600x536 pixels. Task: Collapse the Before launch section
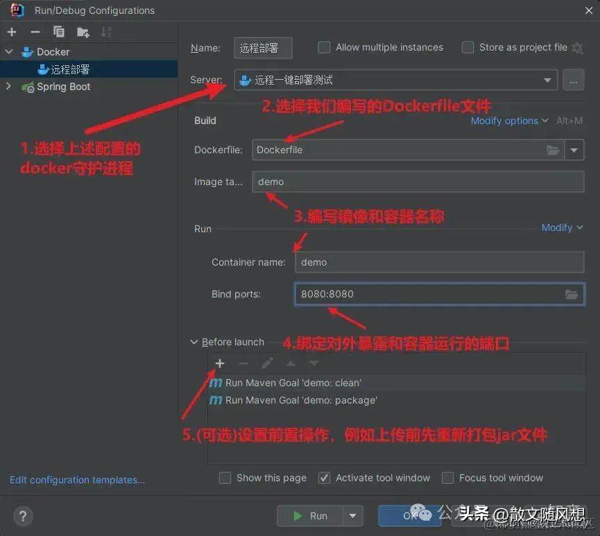tap(194, 342)
